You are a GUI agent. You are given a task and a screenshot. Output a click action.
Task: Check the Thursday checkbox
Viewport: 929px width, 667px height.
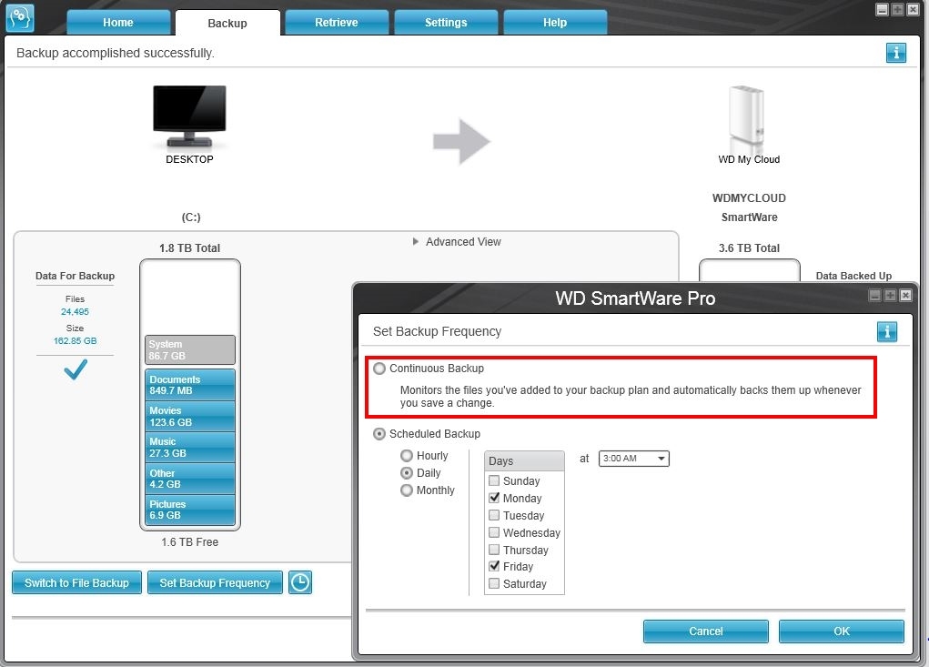[494, 549]
